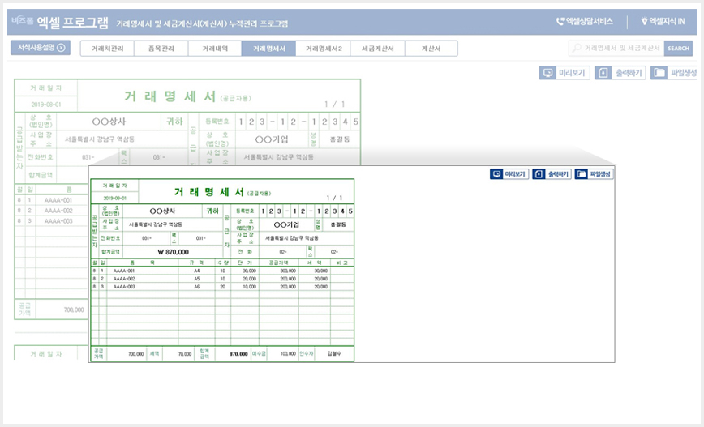Image resolution: width=704 pixels, height=427 pixels.
Task: Select the AAAA-001 row in the faded form
Action: coord(58,200)
